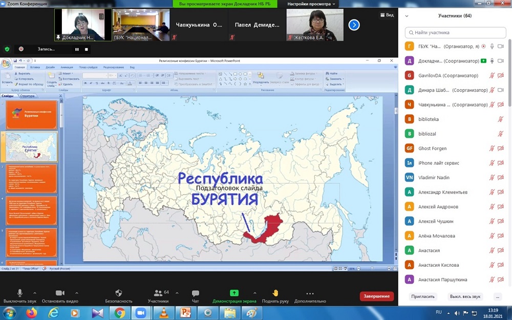Open Google Chrome from the taskbar

[x=119, y=313]
